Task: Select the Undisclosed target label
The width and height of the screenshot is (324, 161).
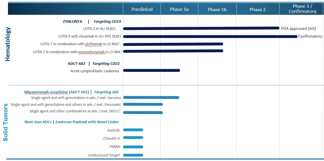Action: (104, 155)
